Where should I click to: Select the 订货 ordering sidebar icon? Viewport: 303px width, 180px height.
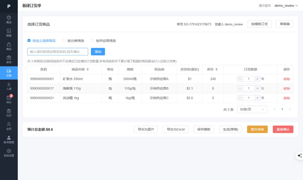pos(9,73)
